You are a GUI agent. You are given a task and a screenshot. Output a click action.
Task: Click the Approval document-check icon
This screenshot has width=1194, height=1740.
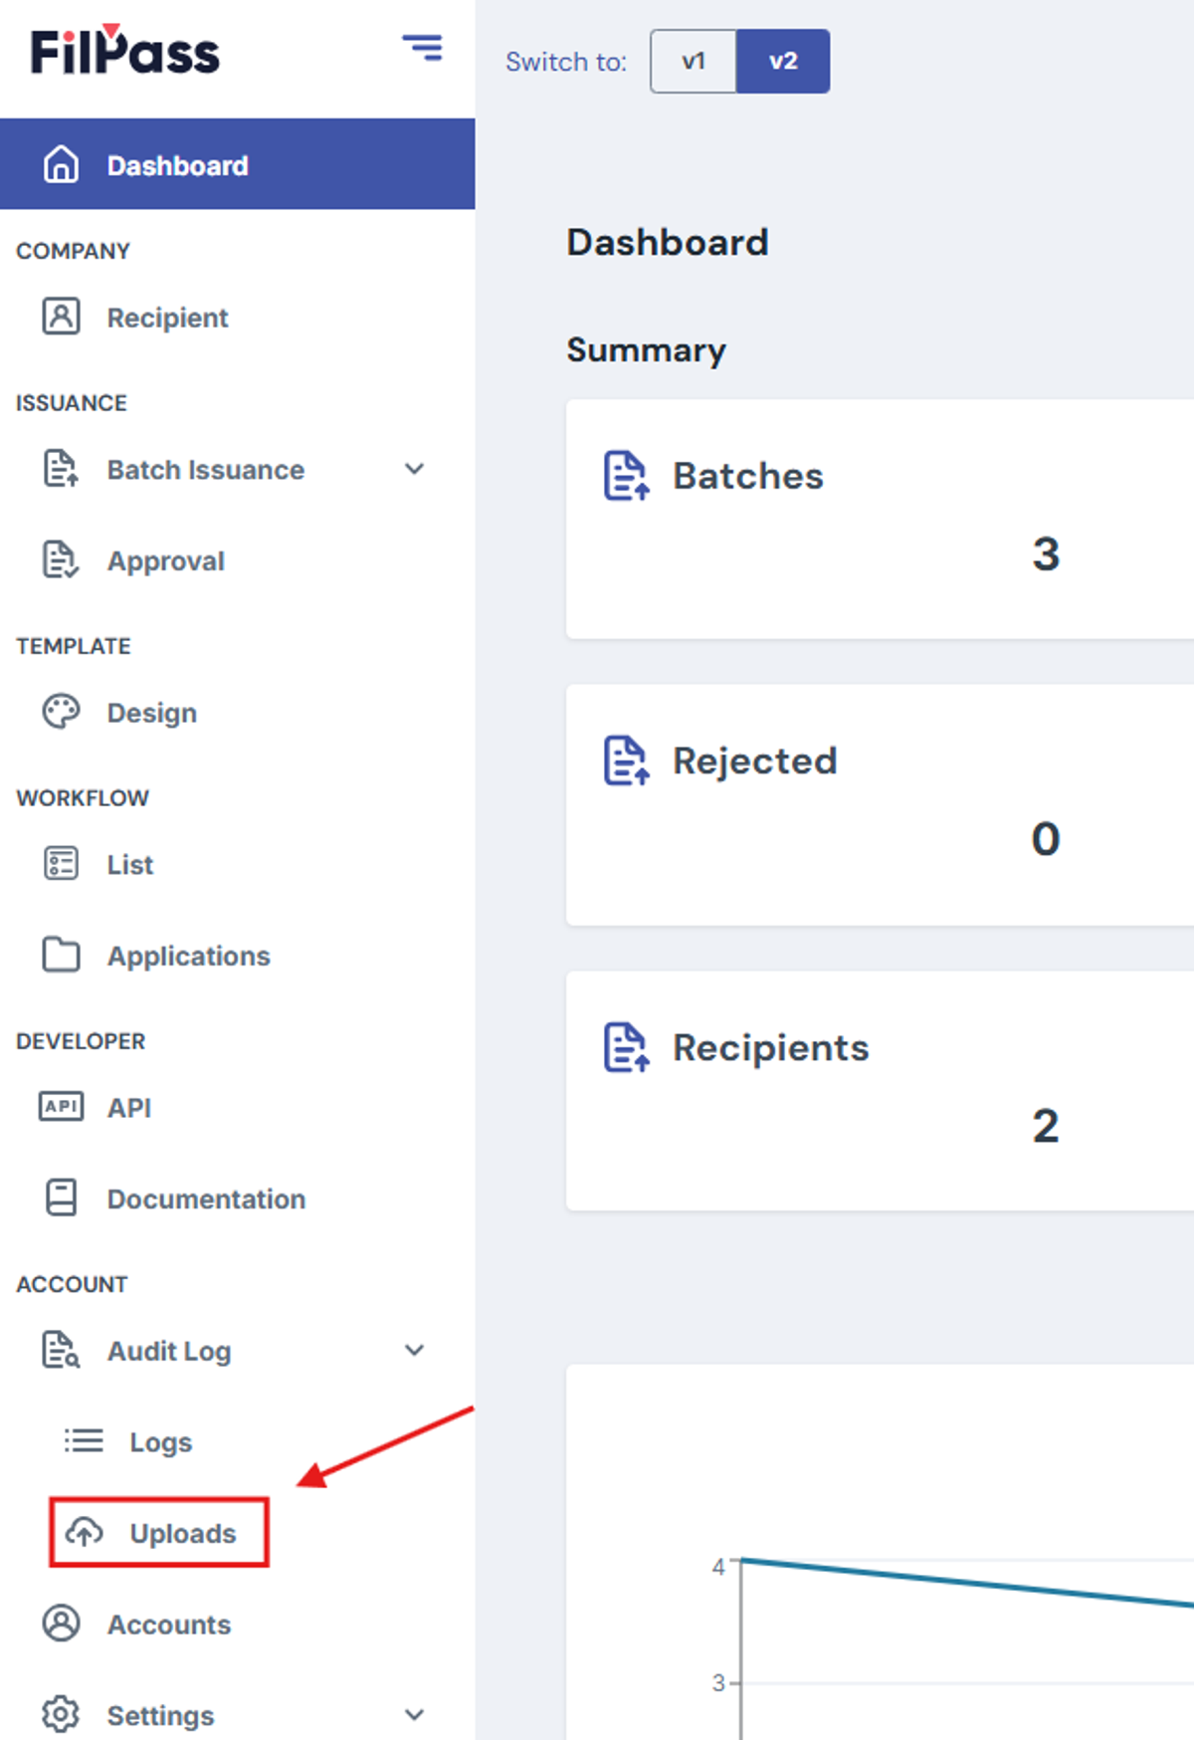(61, 560)
